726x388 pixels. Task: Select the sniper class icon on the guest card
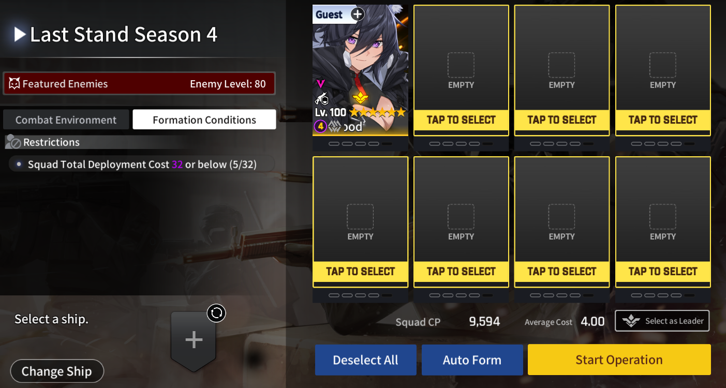point(321,98)
